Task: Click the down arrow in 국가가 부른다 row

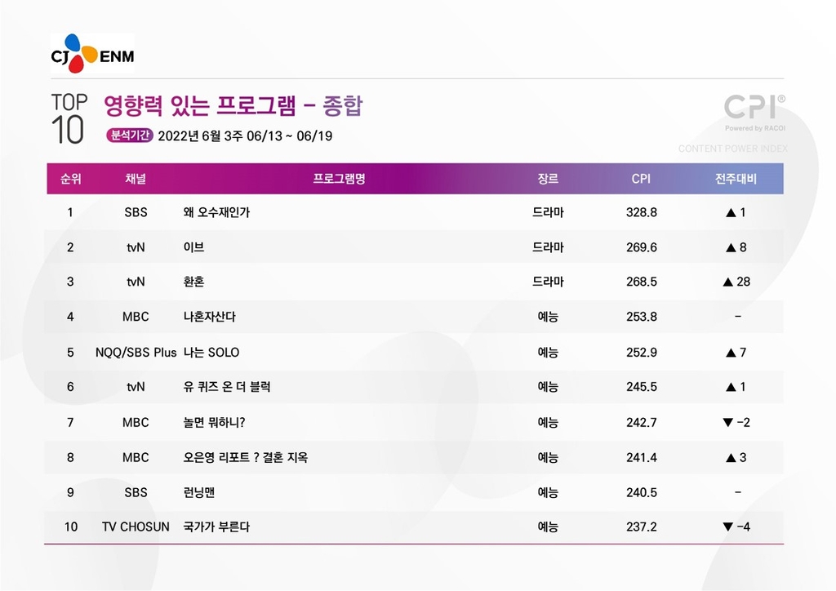Action: [x=727, y=527]
